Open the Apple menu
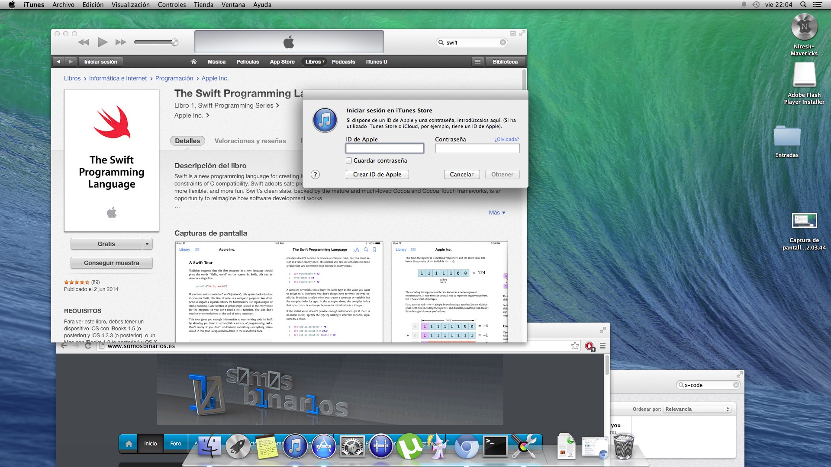 (12, 5)
